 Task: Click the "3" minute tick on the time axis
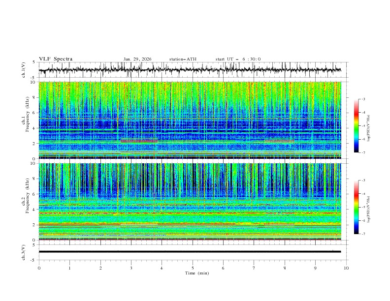(131, 268)
